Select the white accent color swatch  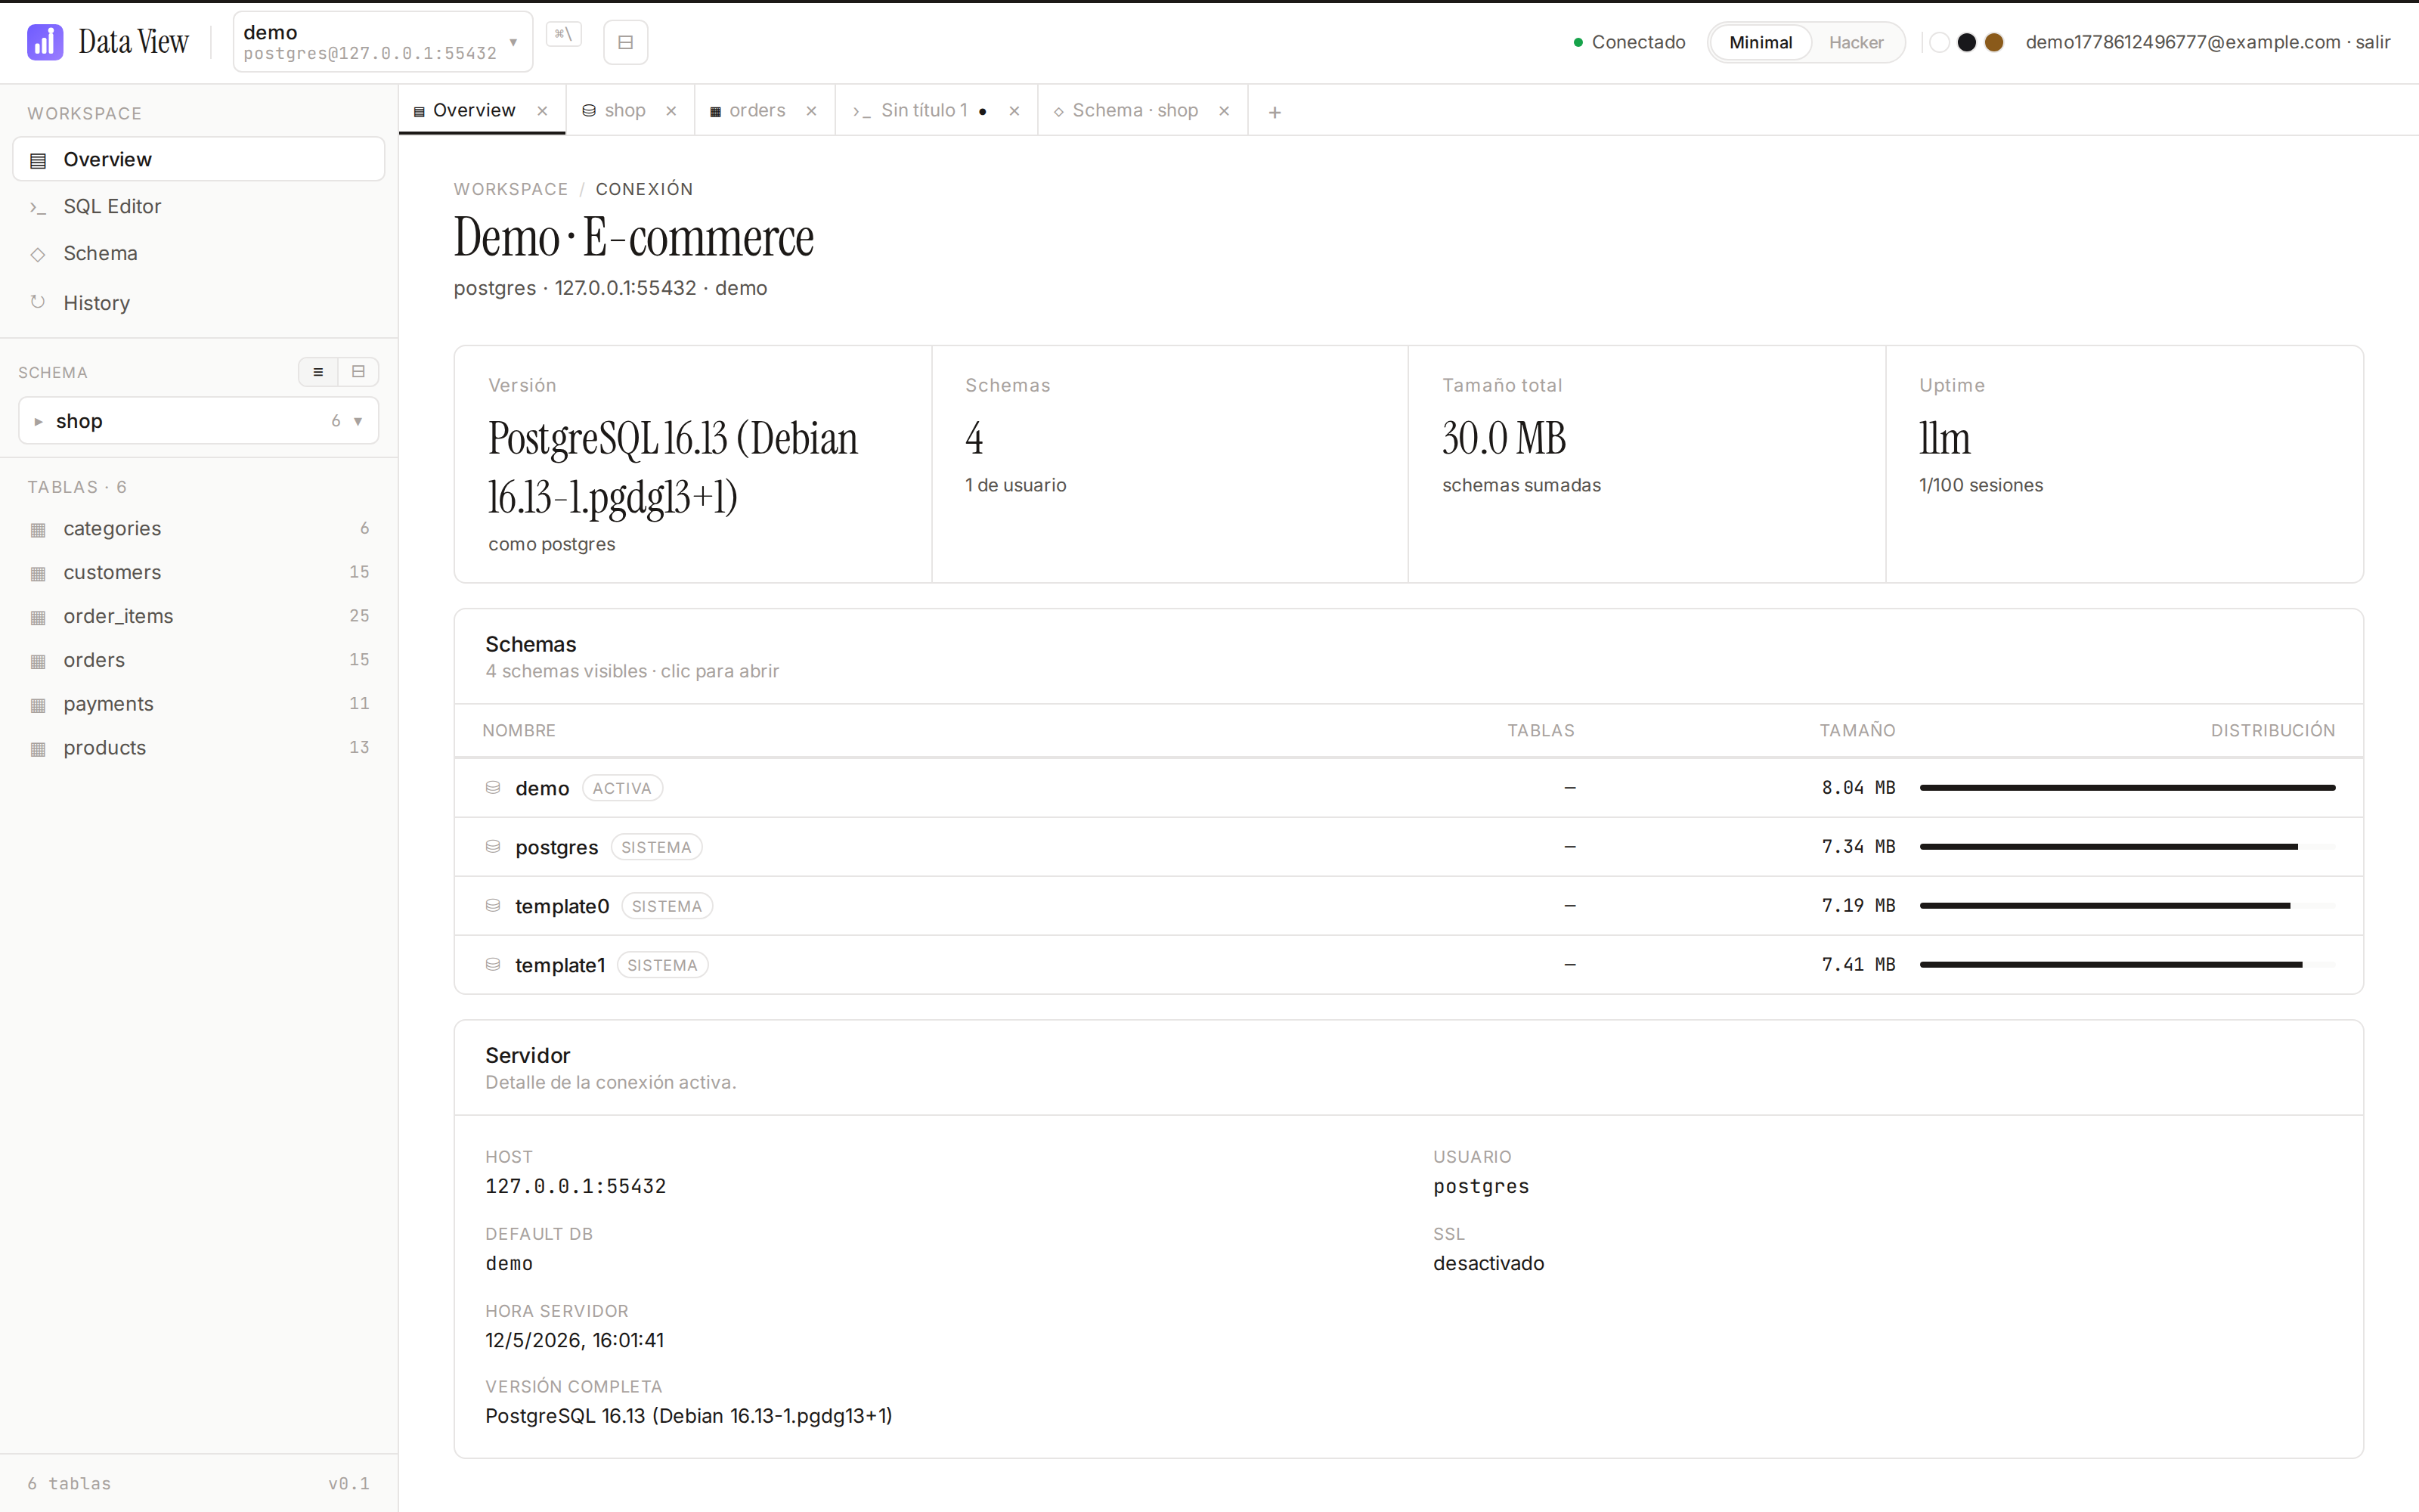(1939, 42)
